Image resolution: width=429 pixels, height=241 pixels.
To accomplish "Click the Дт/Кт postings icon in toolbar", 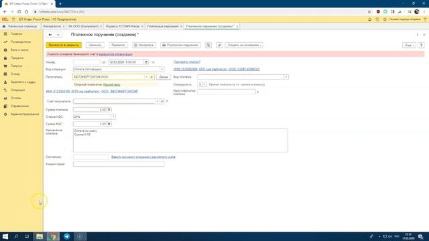I will point(208,45).
